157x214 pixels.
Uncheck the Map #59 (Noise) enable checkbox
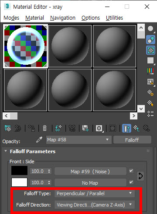pyautogui.click(x=131, y=171)
